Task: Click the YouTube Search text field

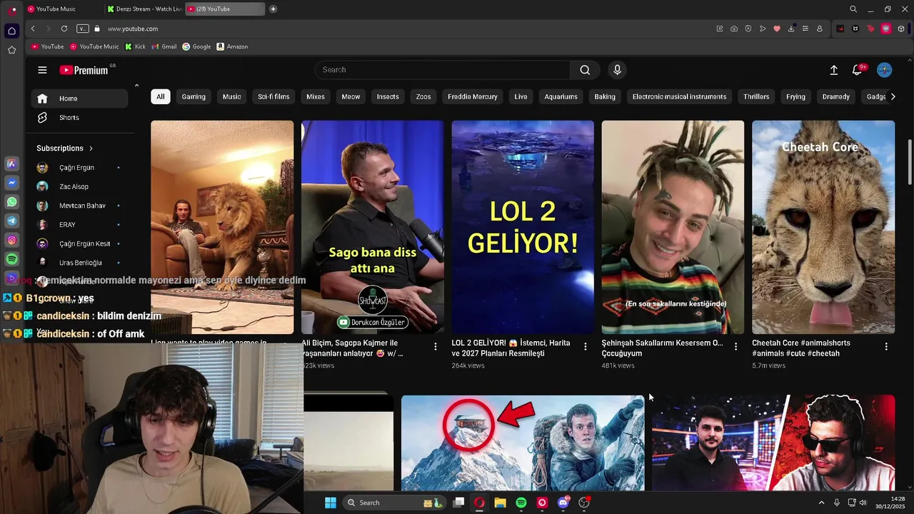Action: 443,70
